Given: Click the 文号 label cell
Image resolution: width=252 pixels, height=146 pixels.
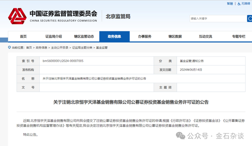Looking at the screenshot, I should click(x=28, y=87).
